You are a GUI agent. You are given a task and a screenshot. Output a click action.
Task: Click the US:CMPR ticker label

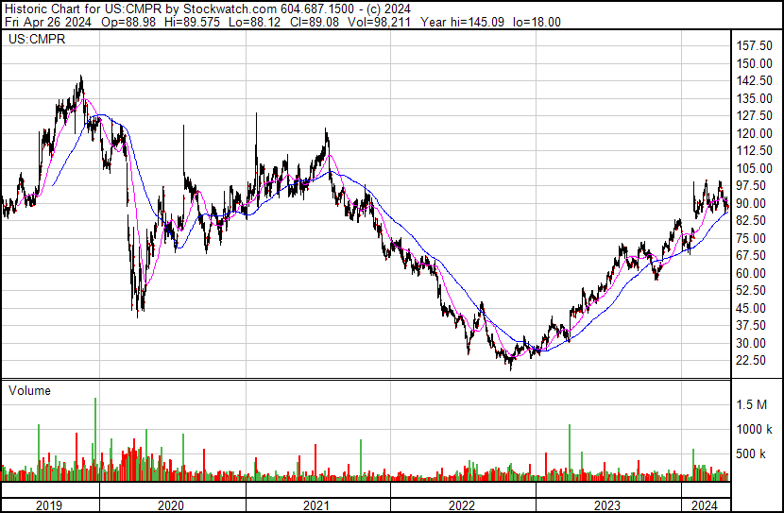37,39
